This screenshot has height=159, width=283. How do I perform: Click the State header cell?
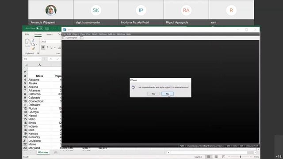click(39, 76)
